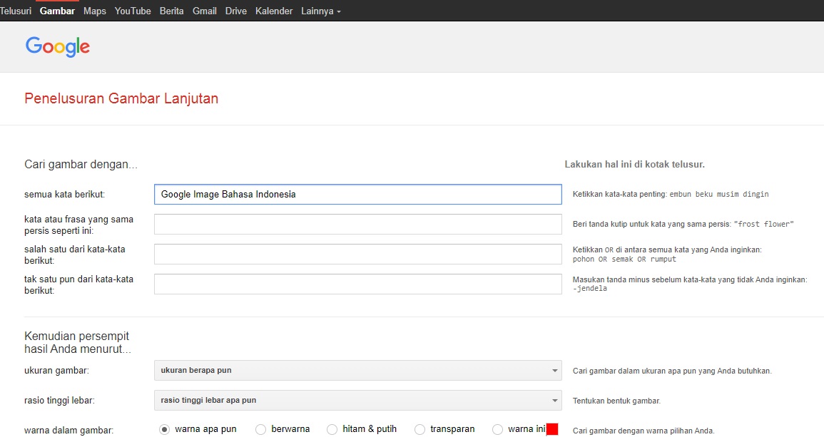Select the 'warna apa pun' radio button
Screen dimensions: 824x437
[165, 430]
